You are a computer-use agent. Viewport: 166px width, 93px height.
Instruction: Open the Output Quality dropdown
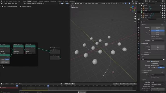coord(158,84)
